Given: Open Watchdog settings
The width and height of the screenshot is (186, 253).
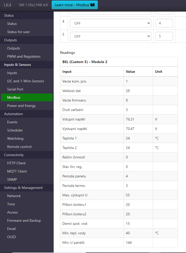Looking at the screenshot, I should click(15, 138).
